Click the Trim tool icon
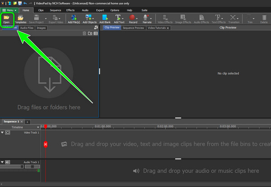This screenshot has width=271, height=187. [x=249, y=18]
